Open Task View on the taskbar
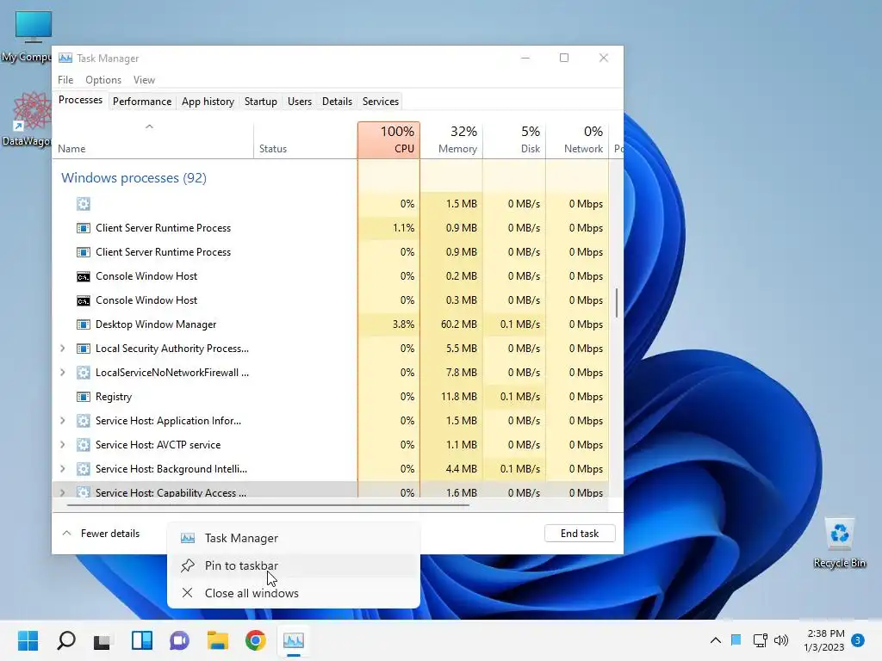Viewport: 882px width, 661px height. (x=102, y=641)
